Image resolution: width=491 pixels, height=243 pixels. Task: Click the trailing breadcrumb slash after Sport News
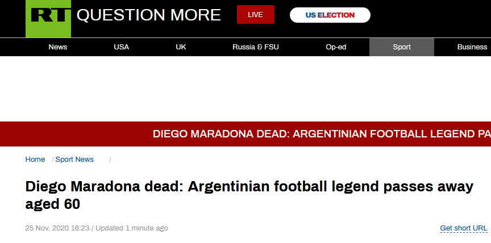[x=110, y=160]
